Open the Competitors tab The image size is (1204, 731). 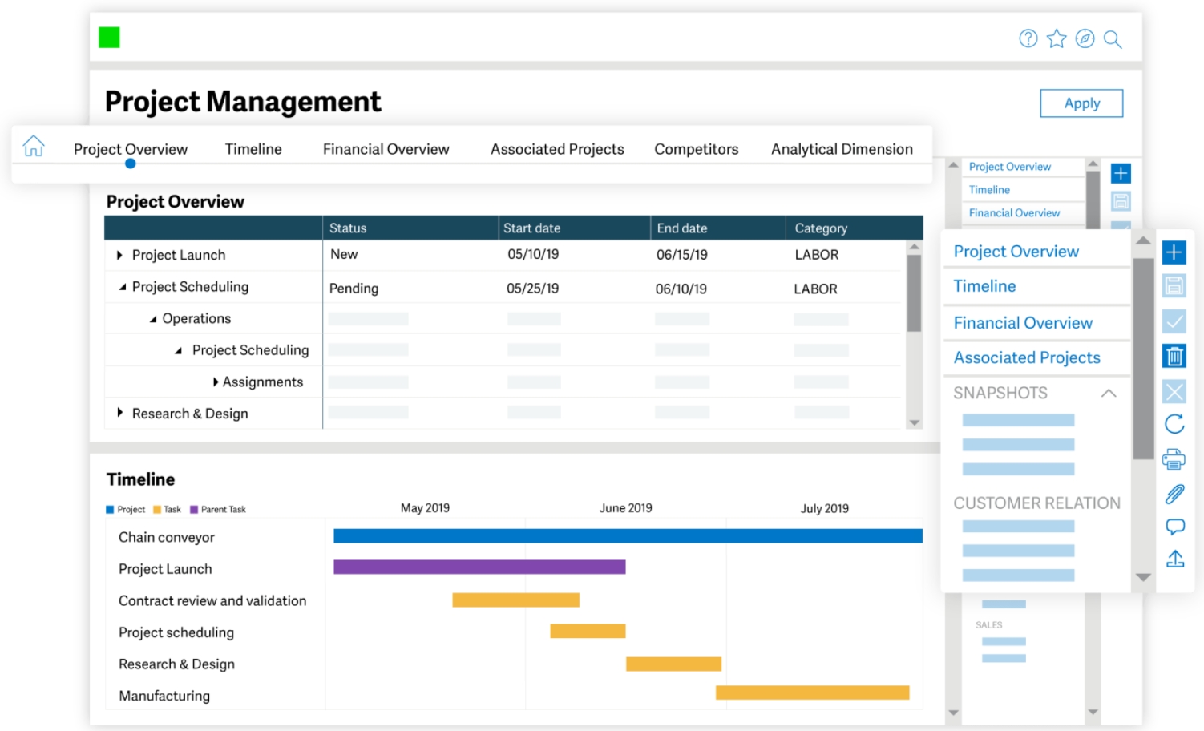pyautogui.click(x=696, y=149)
